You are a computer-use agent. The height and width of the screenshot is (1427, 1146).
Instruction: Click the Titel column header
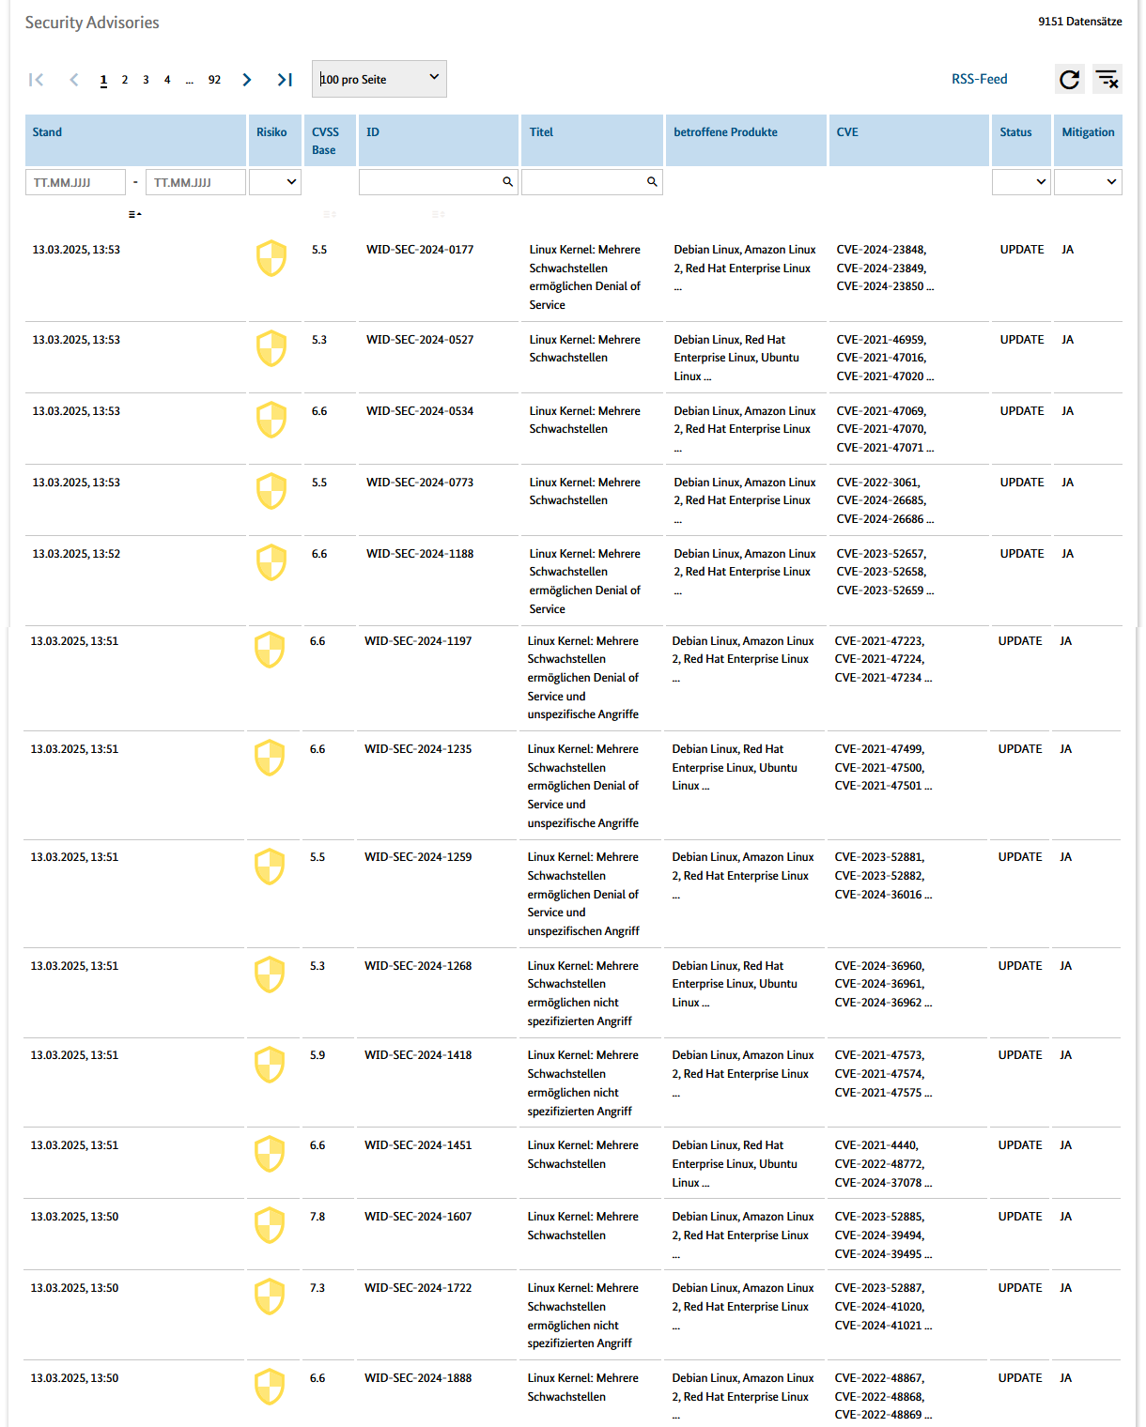592,141
